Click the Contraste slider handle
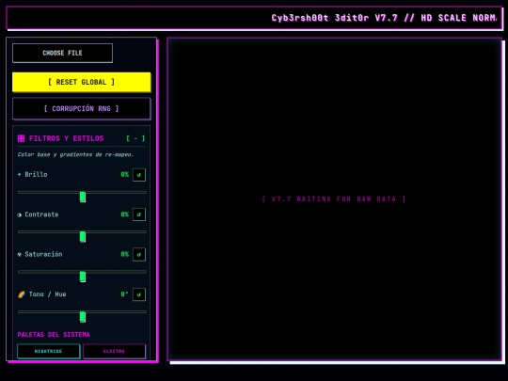The width and height of the screenshot is (508, 381). [x=83, y=236]
